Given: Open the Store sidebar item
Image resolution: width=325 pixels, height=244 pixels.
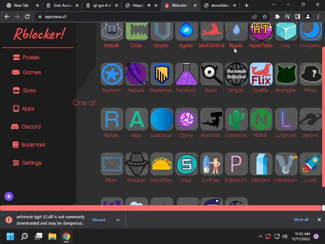Looking at the screenshot, I should [x=24, y=91].
